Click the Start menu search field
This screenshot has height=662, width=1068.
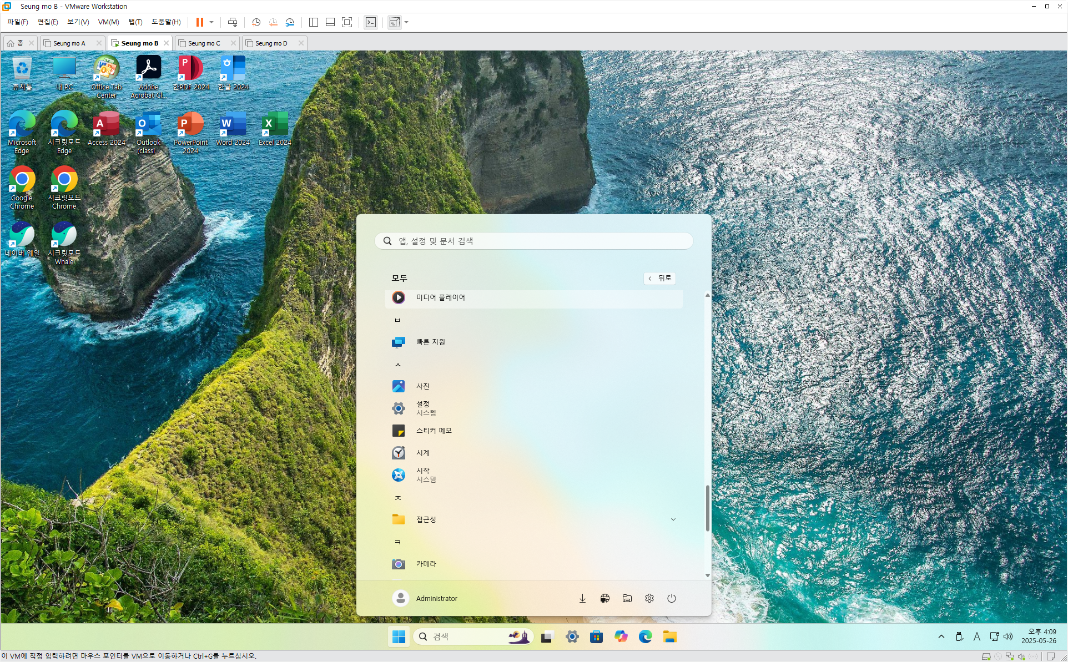click(534, 241)
